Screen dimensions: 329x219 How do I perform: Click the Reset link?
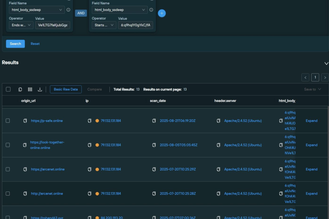pyautogui.click(x=35, y=44)
